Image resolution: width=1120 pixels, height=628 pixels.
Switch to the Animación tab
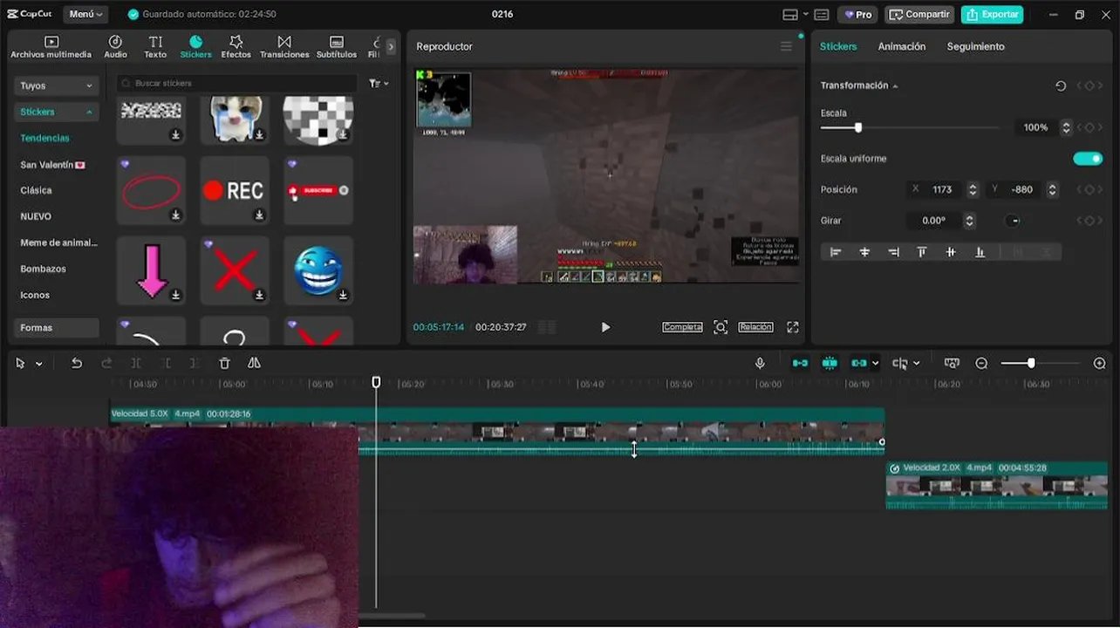[902, 46]
